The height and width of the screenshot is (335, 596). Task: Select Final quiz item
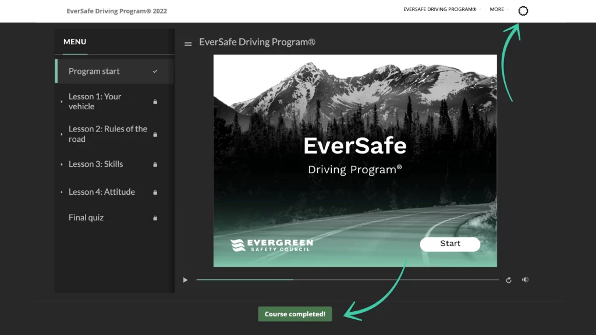(115, 218)
